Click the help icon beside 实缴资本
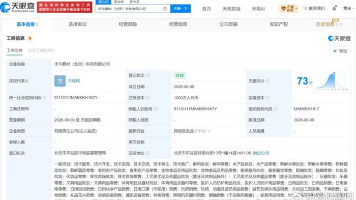This screenshot has height=200, width=356. (x=268, y=98)
